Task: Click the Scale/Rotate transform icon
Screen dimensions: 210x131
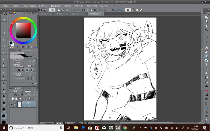Action: (x=95, y=10)
